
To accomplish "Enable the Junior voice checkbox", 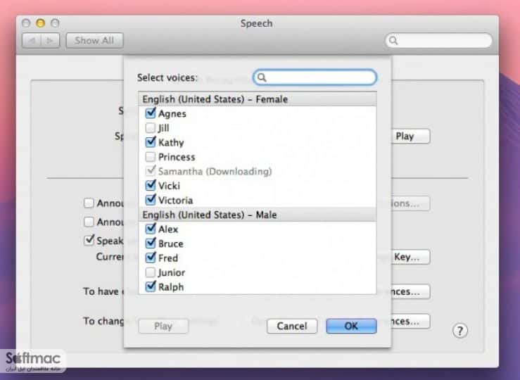I will point(150,272).
